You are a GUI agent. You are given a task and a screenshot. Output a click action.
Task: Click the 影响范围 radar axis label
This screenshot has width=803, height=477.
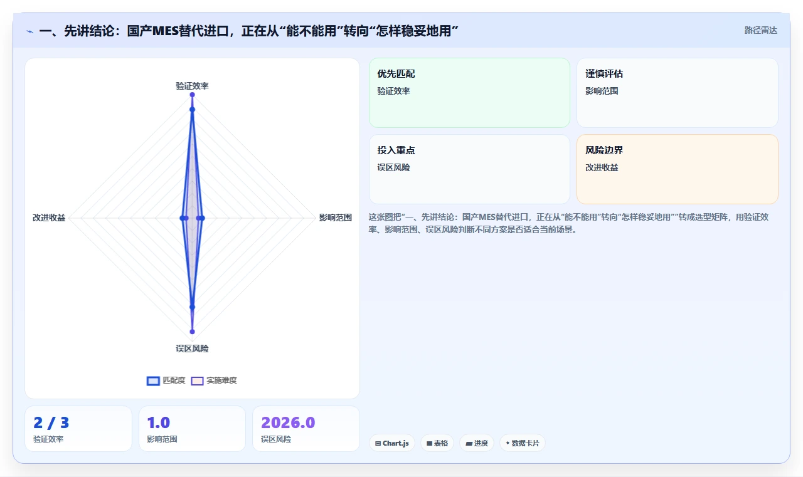(x=336, y=218)
